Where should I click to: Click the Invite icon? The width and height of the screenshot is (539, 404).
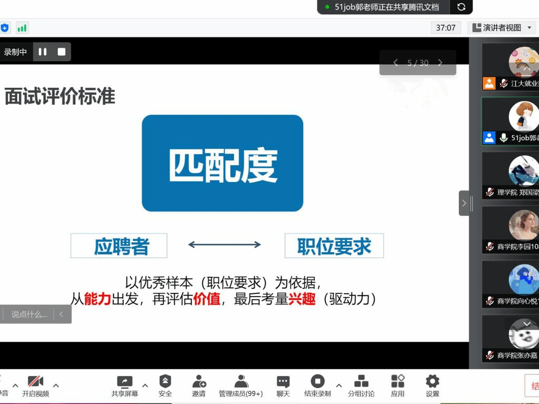tap(199, 381)
